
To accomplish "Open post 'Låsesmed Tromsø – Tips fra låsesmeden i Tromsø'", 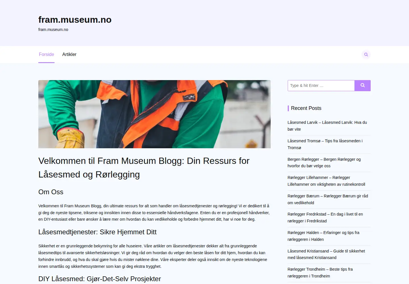I will [325, 144].
